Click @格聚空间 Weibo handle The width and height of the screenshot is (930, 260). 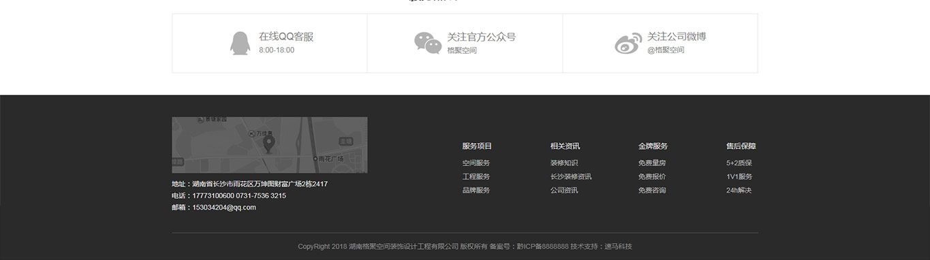(666, 50)
